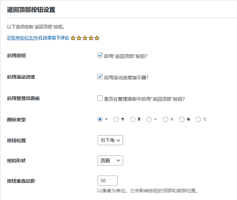Click the first gold rating star
The height and width of the screenshot is (200, 237).
point(73,38)
